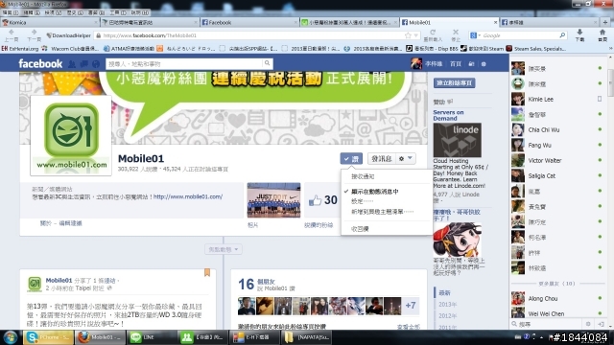Toggle the Liked (讚) button on Mobile01 page

click(x=351, y=158)
